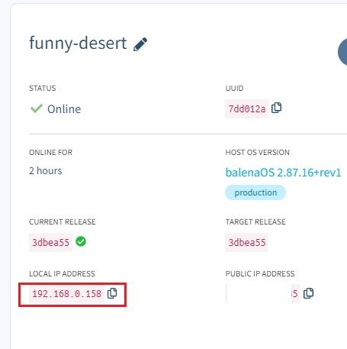Select the current release hash 3dbea55
The height and width of the screenshot is (349, 347).
(50, 242)
